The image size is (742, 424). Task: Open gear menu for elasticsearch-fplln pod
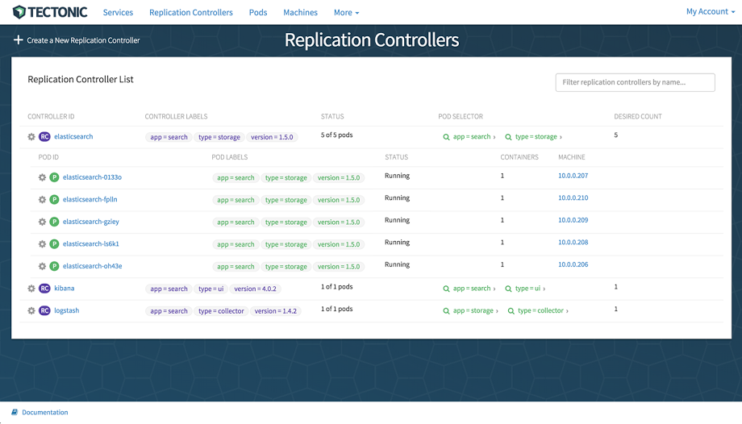point(42,200)
